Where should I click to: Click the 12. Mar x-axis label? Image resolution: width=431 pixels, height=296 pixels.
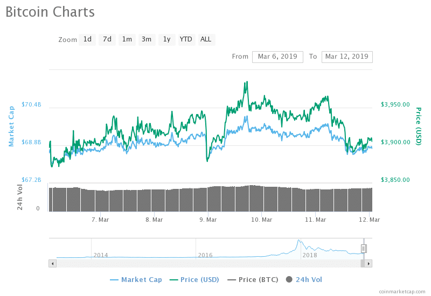pyautogui.click(x=370, y=220)
